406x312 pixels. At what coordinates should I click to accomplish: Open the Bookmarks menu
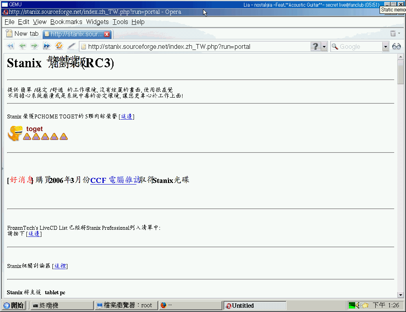coord(66,22)
